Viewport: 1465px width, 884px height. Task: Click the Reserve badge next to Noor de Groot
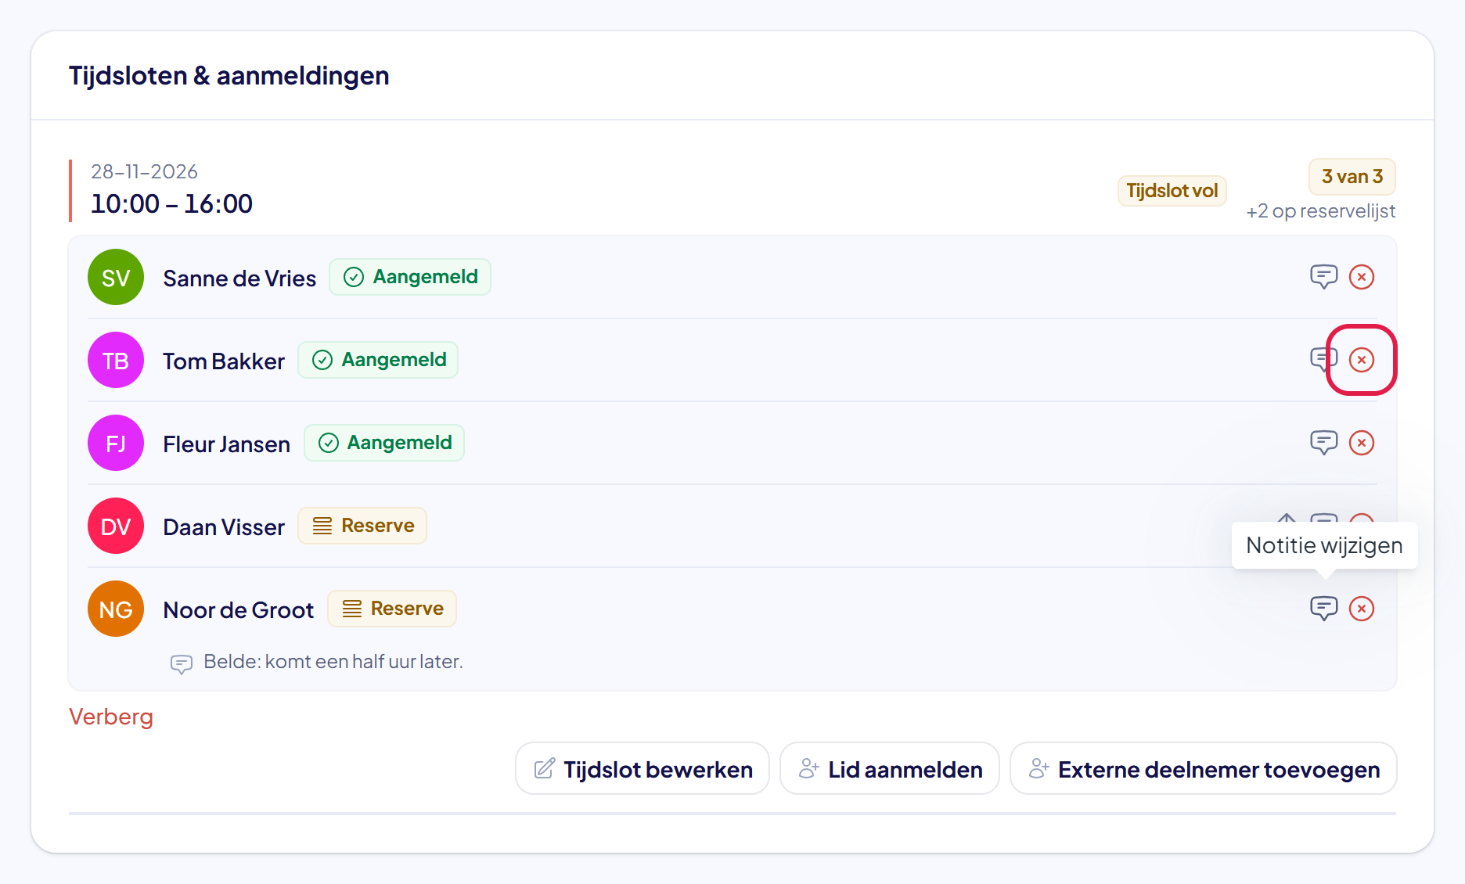[392, 609]
